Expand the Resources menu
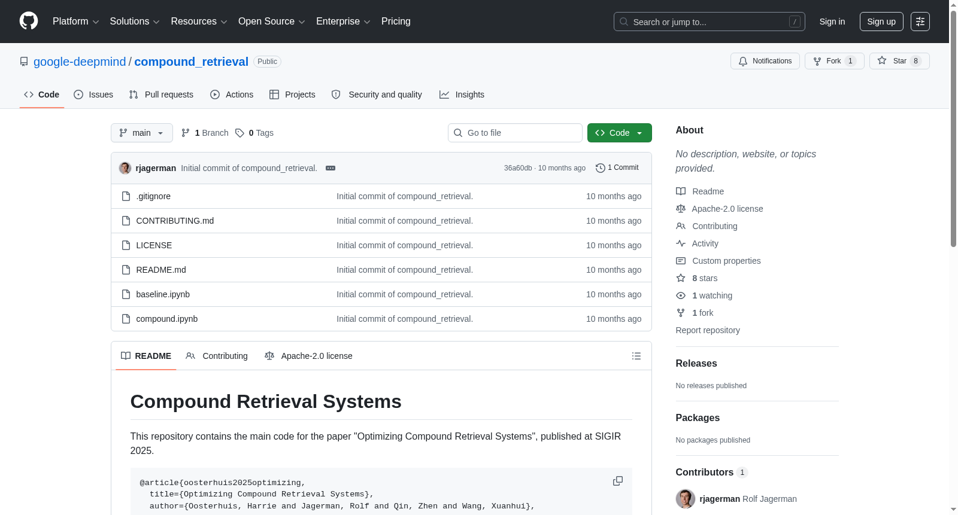The width and height of the screenshot is (958, 515). tap(199, 22)
